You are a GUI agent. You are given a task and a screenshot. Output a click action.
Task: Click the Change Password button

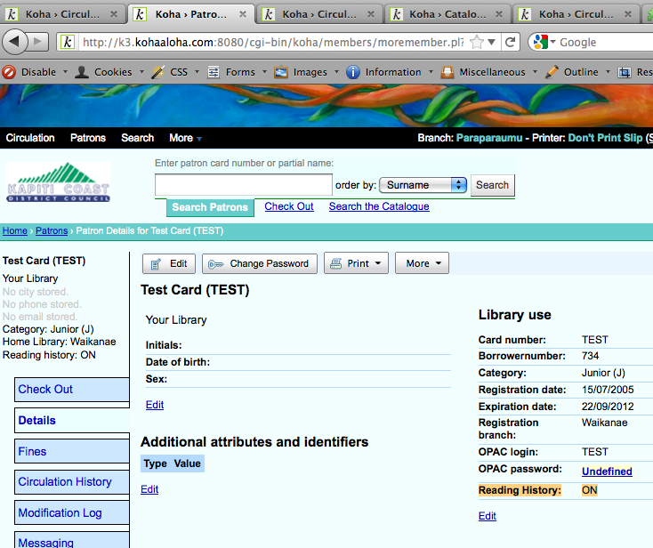[260, 263]
